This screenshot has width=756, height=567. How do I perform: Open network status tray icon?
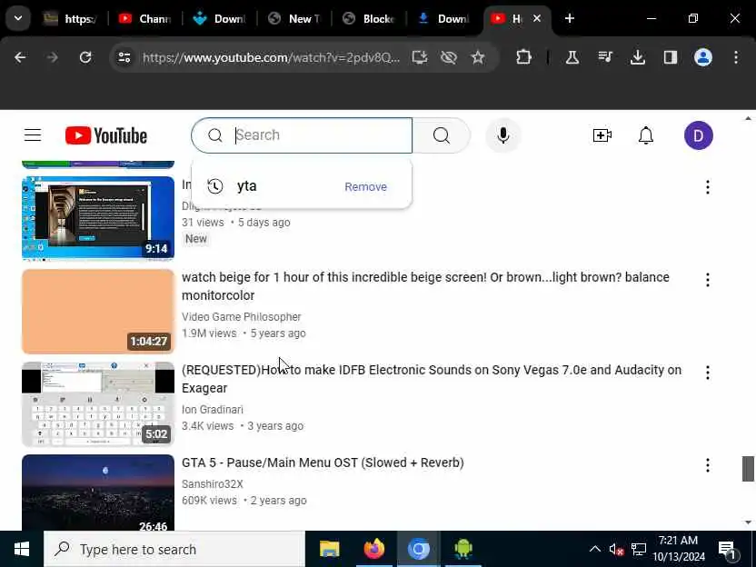639,549
